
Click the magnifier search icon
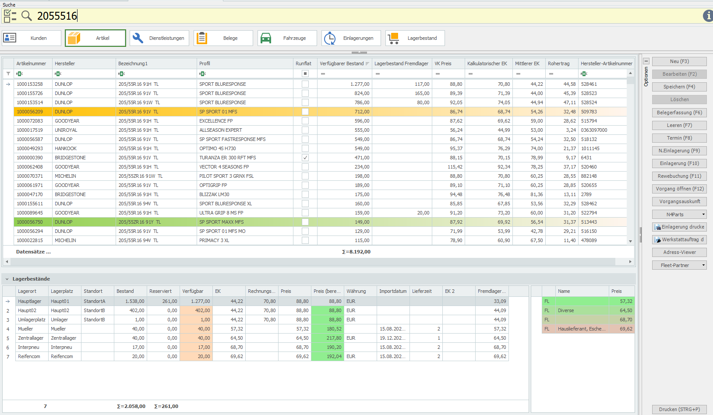click(x=27, y=16)
